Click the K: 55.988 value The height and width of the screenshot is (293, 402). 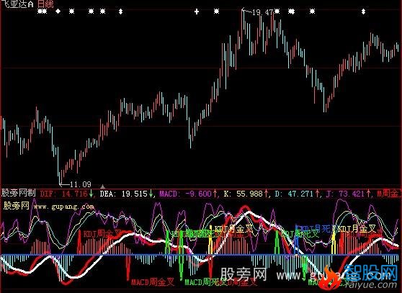click(x=243, y=194)
